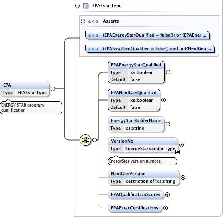Click the purple EPAEstarType complex type icon

point(86,6)
